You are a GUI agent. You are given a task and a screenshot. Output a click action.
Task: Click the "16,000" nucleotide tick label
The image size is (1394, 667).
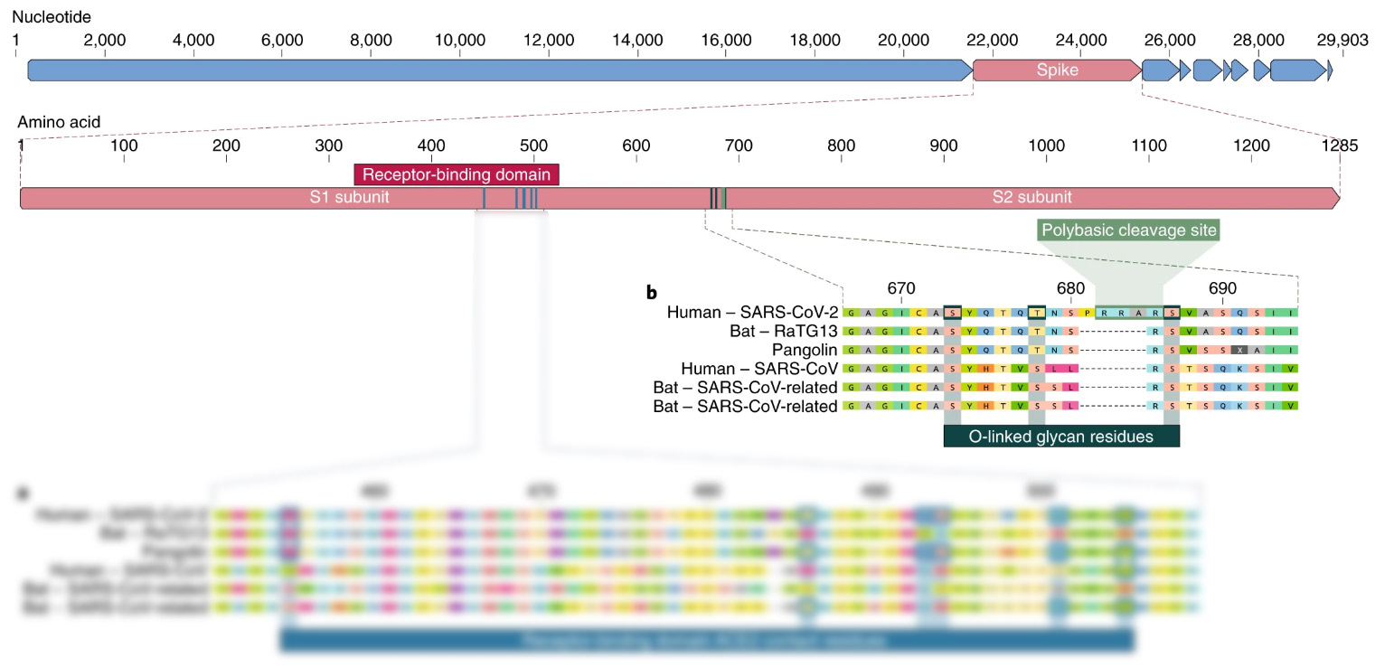pos(726,40)
